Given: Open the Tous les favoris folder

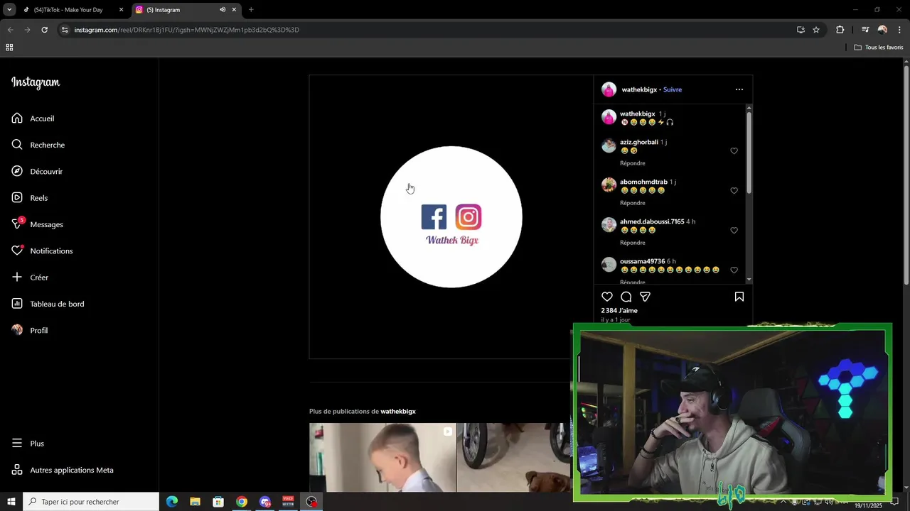Looking at the screenshot, I should pyautogui.click(x=879, y=48).
